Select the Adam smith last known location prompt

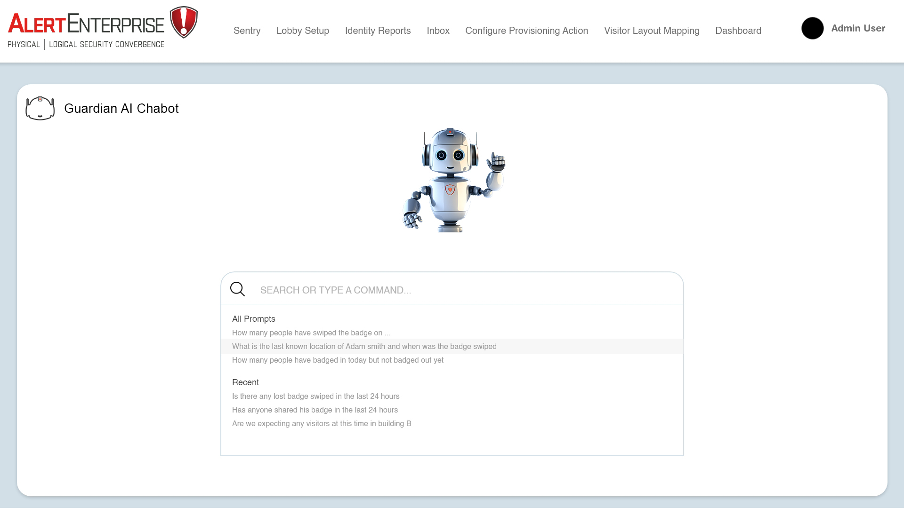coord(364,346)
